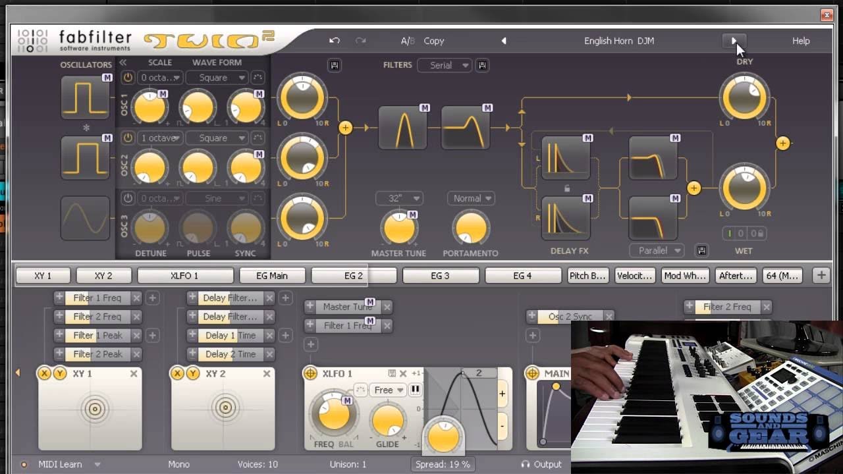This screenshot has height=474, width=843.
Task: Click Mono polyphony setting
Action: (178, 464)
